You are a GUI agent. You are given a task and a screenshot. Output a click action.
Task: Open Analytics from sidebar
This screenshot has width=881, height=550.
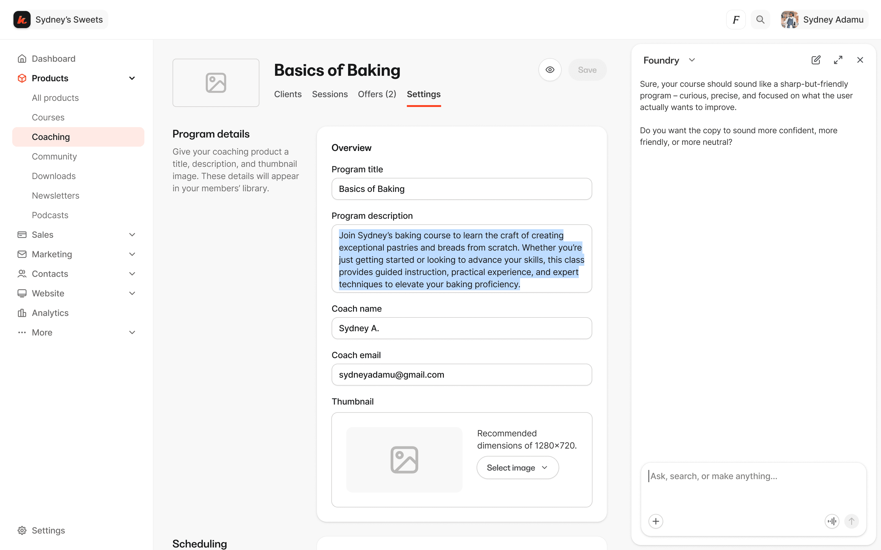tap(50, 313)
